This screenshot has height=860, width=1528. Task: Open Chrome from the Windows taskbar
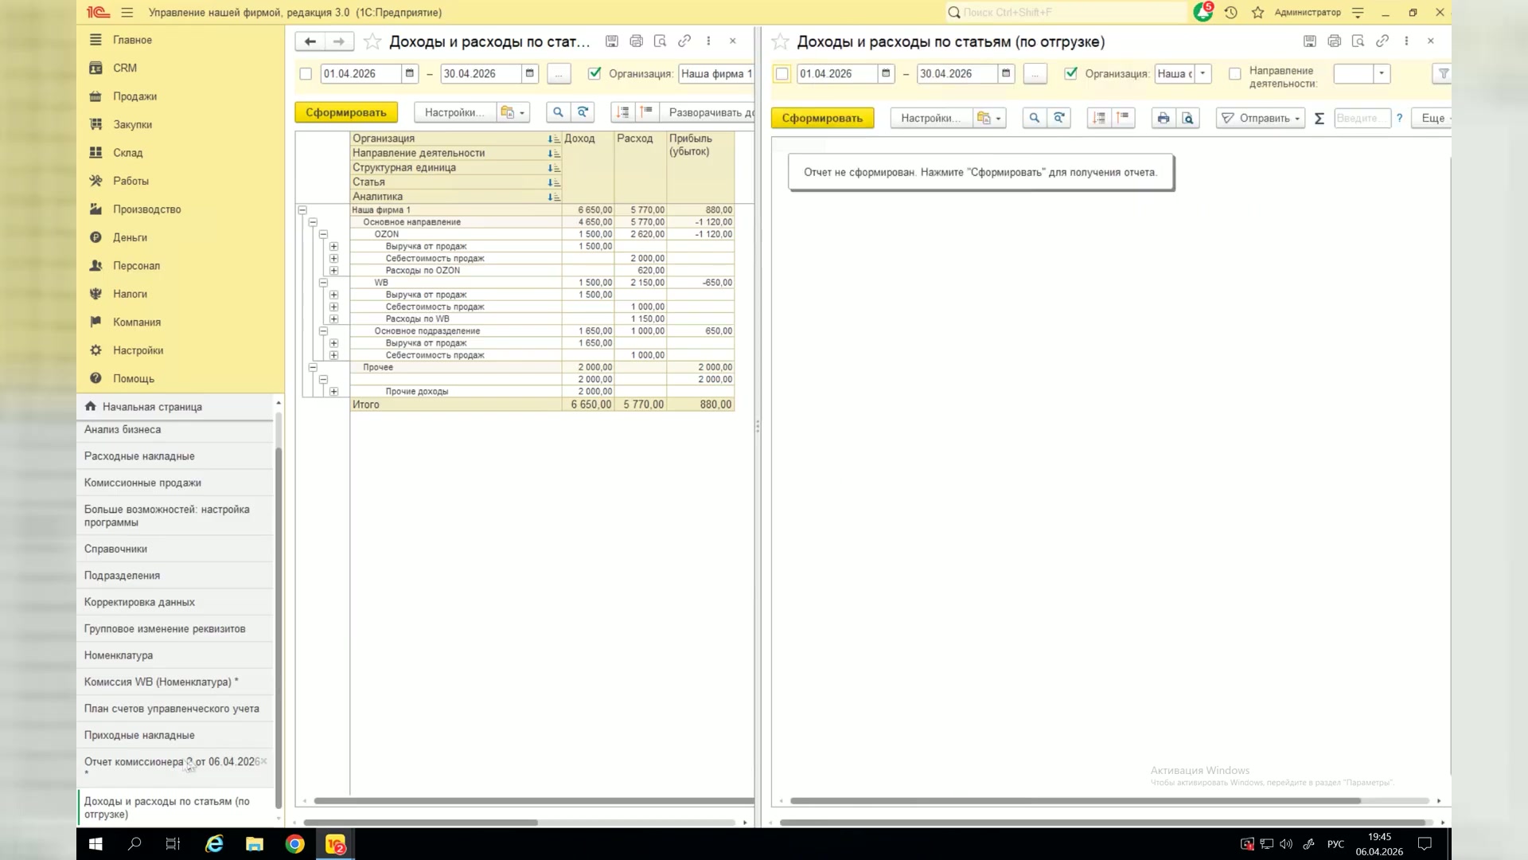coord(294,844)
